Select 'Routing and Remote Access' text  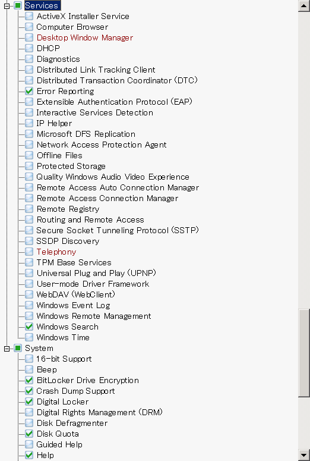pyautogui.click(x=90, y=219)
